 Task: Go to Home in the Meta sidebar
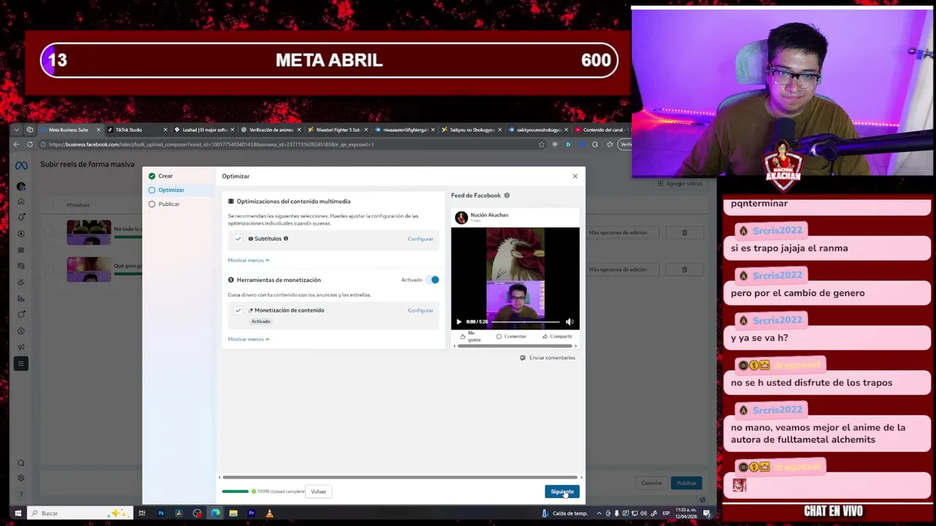point(21,202)
